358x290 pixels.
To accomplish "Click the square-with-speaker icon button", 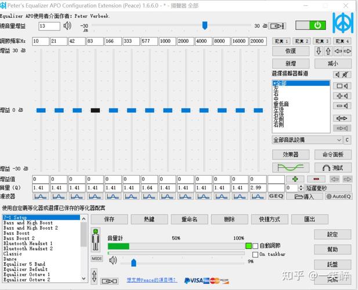I will [342, 86].
